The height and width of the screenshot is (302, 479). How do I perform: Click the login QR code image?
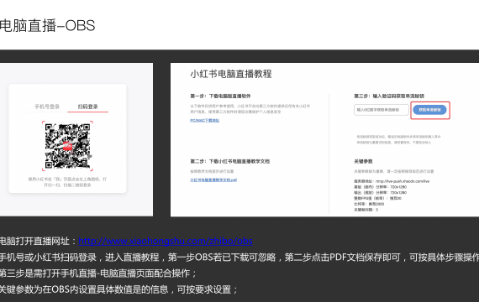pos(67,146)
